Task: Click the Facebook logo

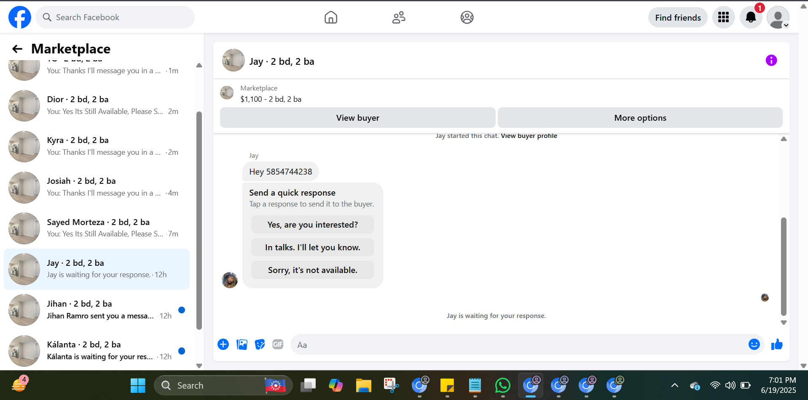Action: pos(20,17)
